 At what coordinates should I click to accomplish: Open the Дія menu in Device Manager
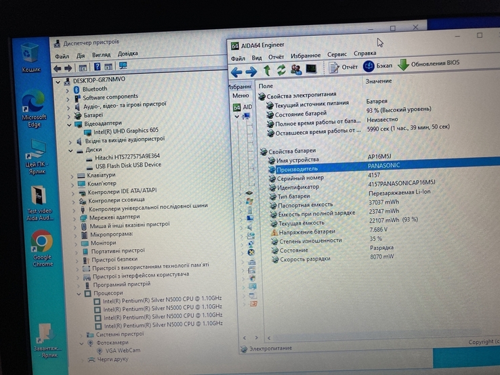[x=81, y=56]
